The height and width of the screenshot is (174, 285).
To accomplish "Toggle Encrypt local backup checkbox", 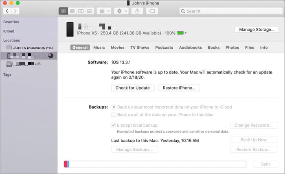I will (113, 125).
